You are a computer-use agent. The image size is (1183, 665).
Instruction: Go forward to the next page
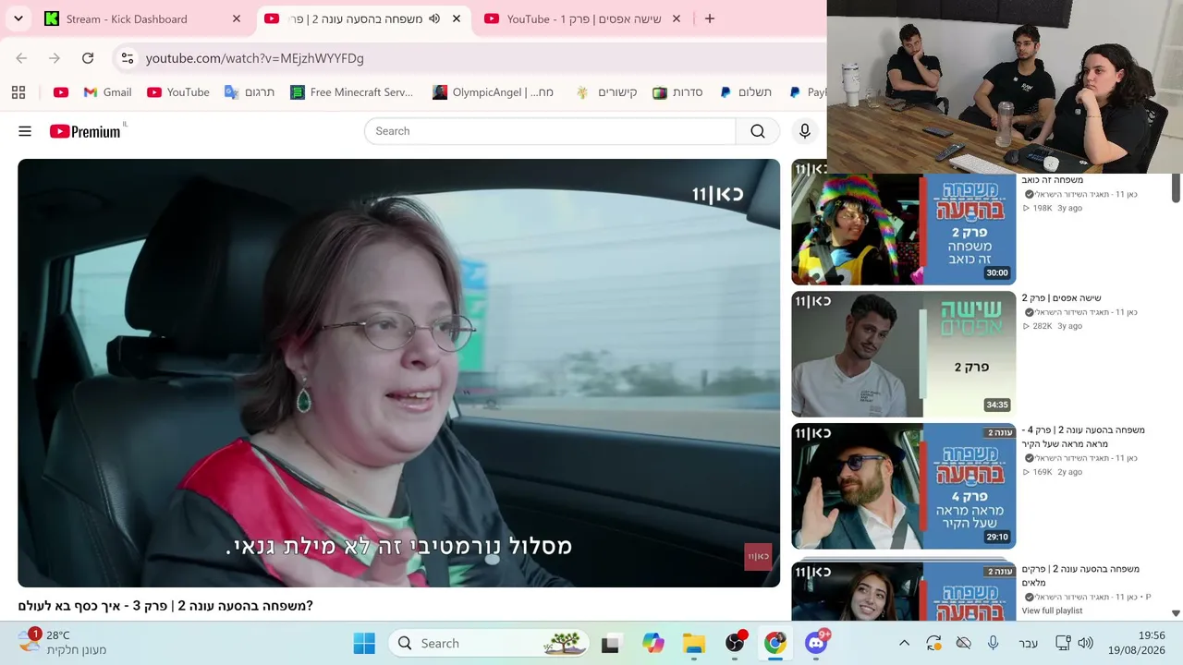[55, 58]
